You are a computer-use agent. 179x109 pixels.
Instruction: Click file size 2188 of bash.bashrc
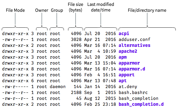[x=76, y=93]
